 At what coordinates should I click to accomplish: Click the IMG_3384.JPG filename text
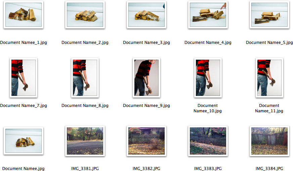269,169
